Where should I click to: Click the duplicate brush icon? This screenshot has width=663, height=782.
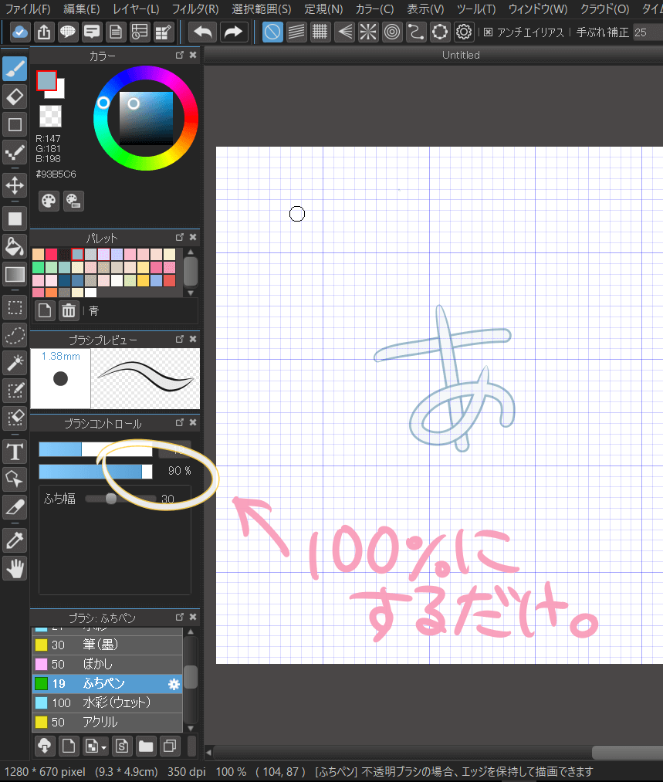[170, 746]
